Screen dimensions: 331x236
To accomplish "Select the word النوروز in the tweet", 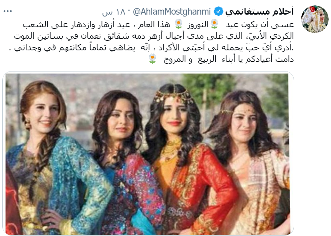I will [x=198, y=25].
